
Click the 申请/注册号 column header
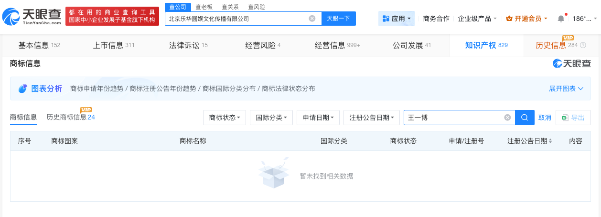[466, 141]
